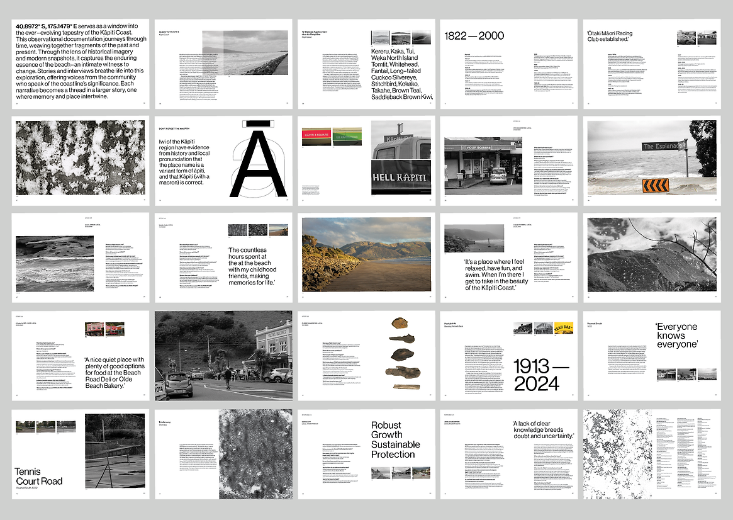This screenshot has height=520, width=733.
Task: Click the 'Everyone knows everyone' quote
Action: [x=676, y=335]
